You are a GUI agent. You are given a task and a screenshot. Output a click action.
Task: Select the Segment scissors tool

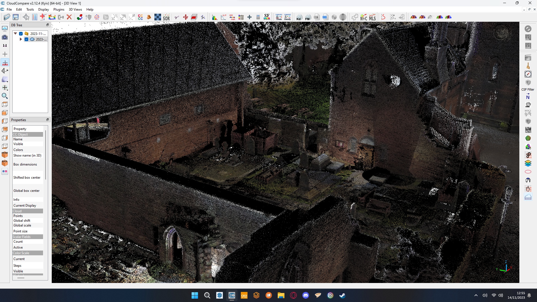pos(176,17)
